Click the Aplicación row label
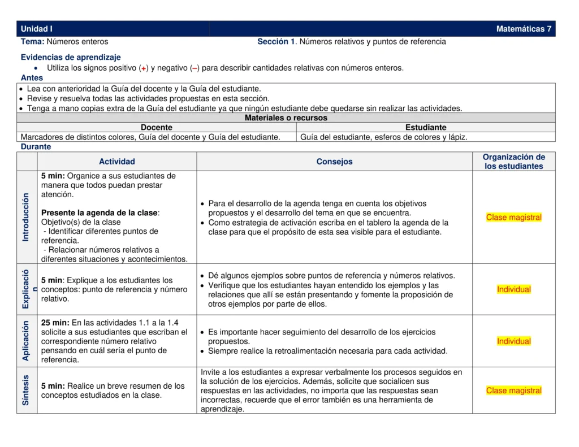The image size is (579, 447). (27, 341)
